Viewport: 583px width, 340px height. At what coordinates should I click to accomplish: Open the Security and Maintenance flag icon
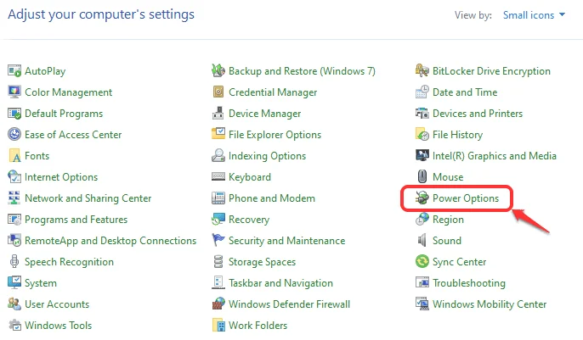tap(218, 240)
